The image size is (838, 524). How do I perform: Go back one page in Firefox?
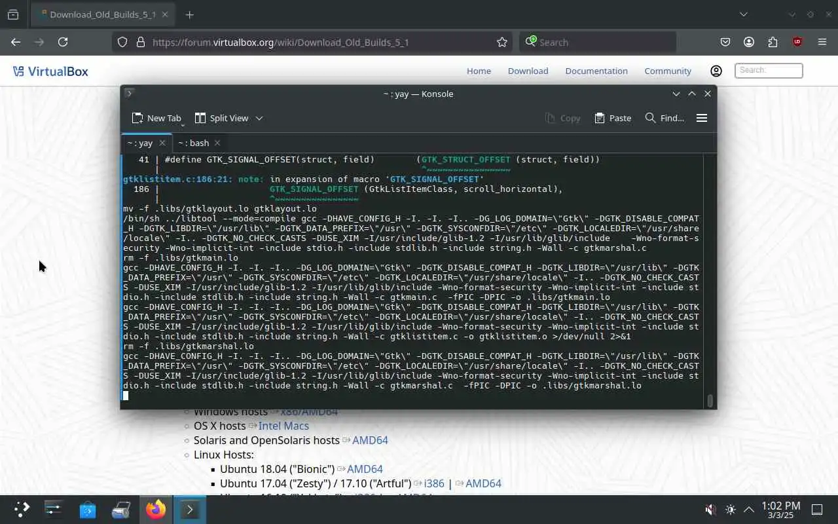pyautogui.click(x=16, y=42)
